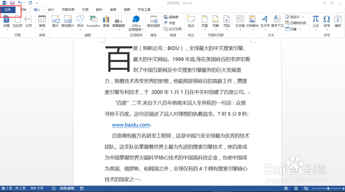The height and width of the screenshot is (192, 345).
Task: Change language via 英语(美国) in status bar
Action: [x=67, y=188]
